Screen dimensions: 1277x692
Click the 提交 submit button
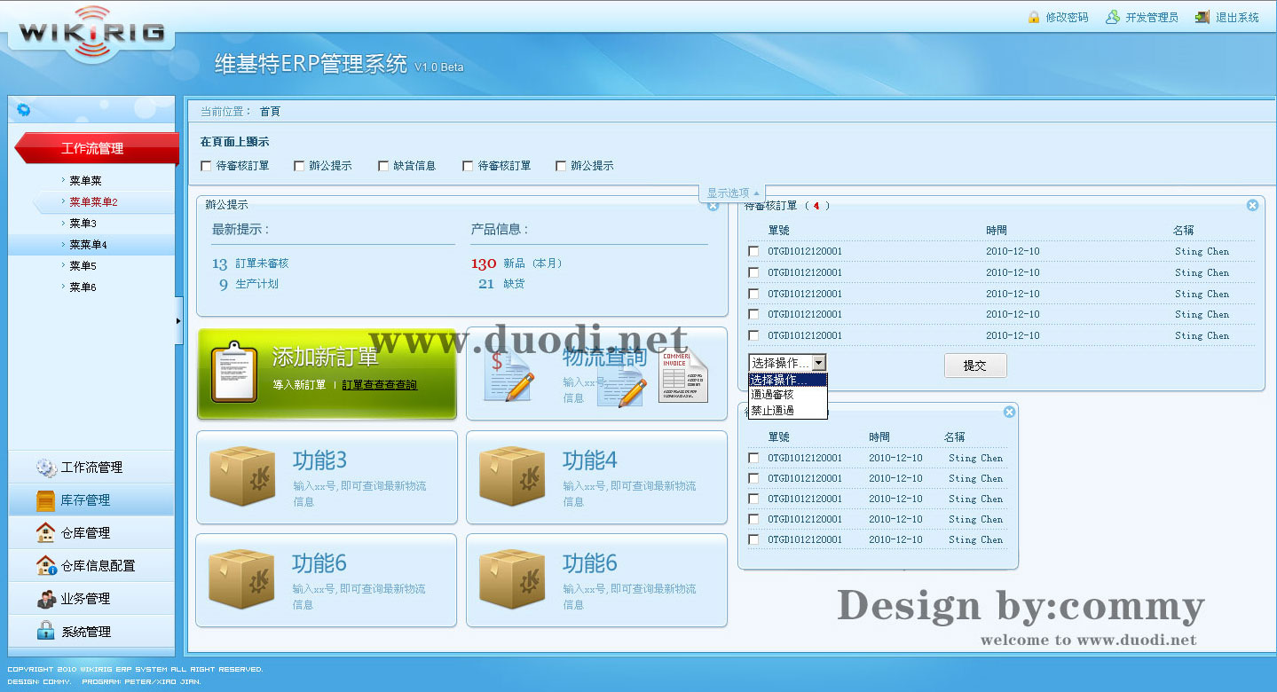974,366
